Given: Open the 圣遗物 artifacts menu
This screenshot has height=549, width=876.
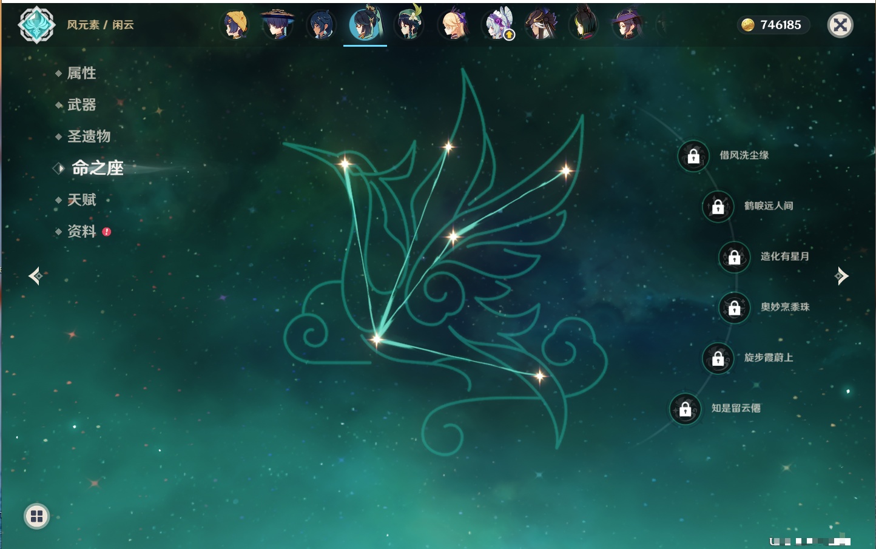Looking at the screenshot, I should pos(89,136).
